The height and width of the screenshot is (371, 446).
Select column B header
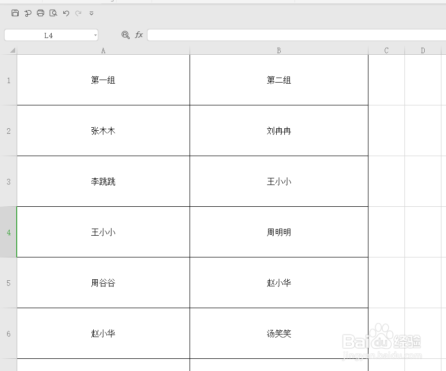279,50
